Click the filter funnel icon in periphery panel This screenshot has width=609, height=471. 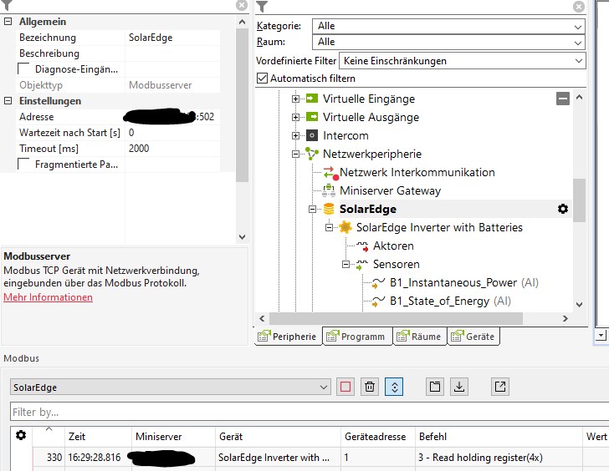tap(262, 6)
